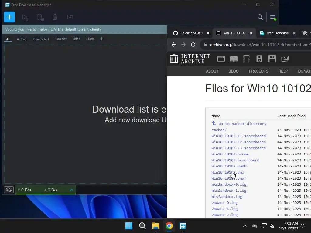Click the pause downloads toolbar icon
This screenshot has height=233, width=311.
[x=40, y=17]
